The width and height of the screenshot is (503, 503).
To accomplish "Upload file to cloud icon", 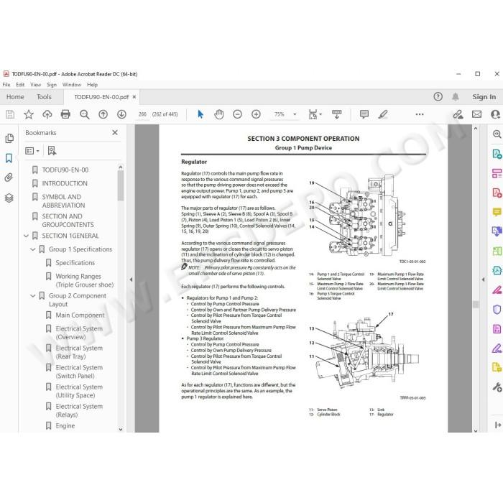I will (x=47, y=114).
